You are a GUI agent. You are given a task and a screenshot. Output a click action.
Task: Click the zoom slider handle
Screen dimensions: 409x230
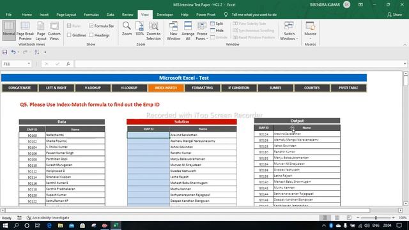(x=376, y=217)
